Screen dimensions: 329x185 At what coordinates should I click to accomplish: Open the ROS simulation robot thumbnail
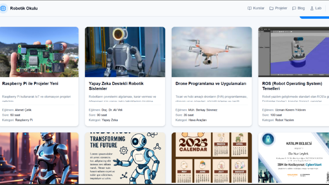[294, 52]
